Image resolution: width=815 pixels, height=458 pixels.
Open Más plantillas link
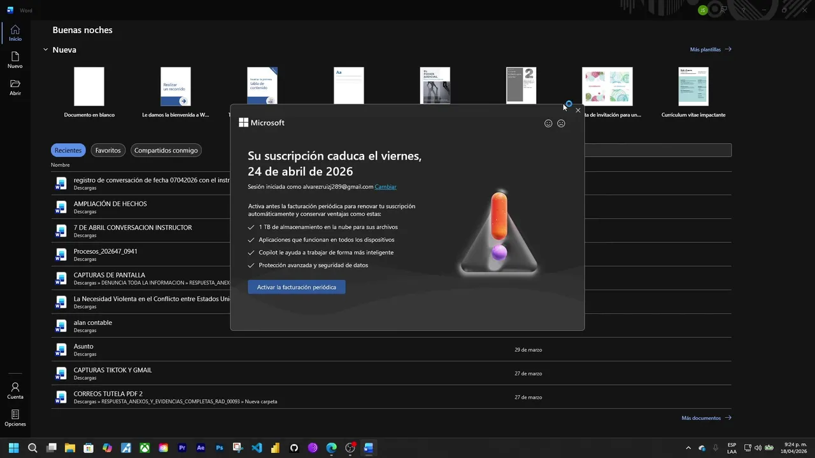tap(711, 49)
